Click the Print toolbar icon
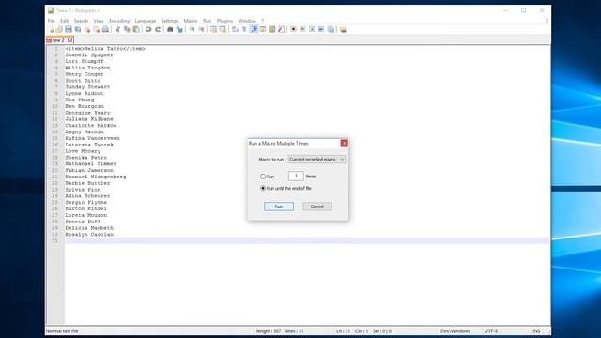The width and height of the screenshot is (601, 338). click(105, 29)
